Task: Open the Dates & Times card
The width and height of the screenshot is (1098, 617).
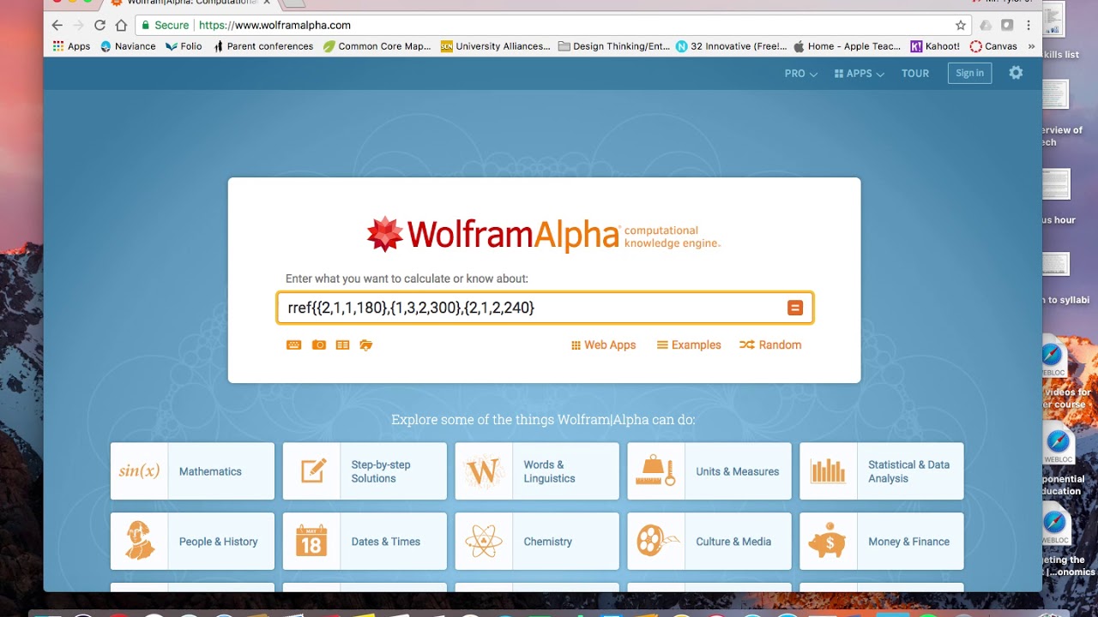Action: 365,542
